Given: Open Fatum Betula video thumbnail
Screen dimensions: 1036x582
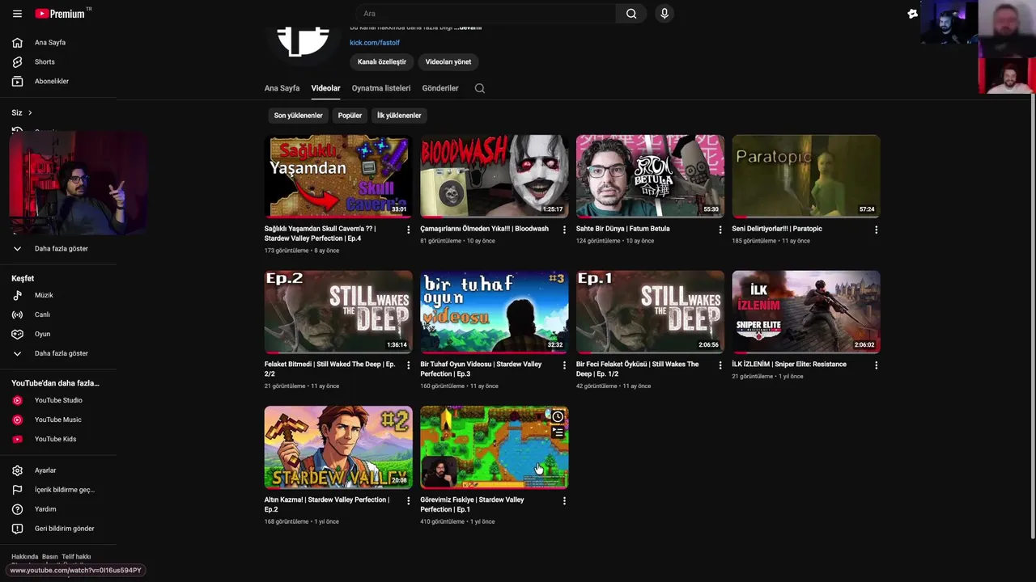Looking at the screenshot, I should (650, 176).
